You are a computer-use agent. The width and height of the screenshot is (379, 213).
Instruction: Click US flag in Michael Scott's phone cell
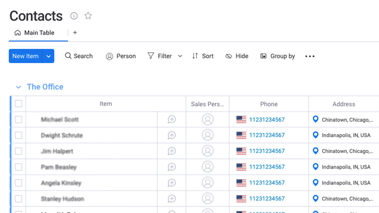(241, 120)
